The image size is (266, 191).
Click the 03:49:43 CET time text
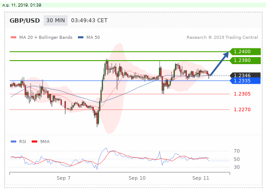(x=89, y=20)
